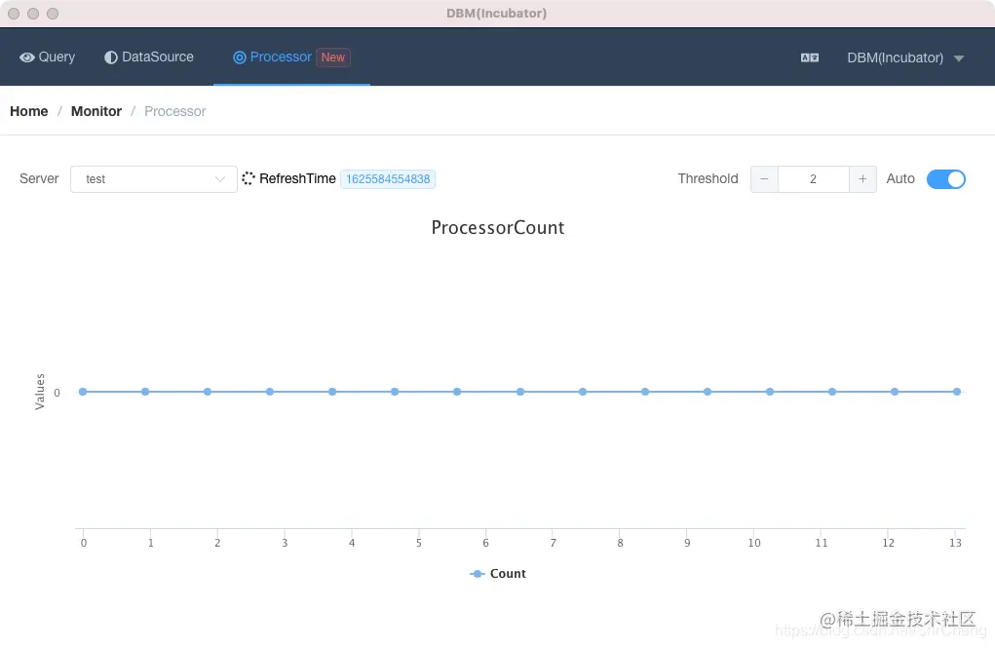Click the Threshold number input field

pos(814,179)
